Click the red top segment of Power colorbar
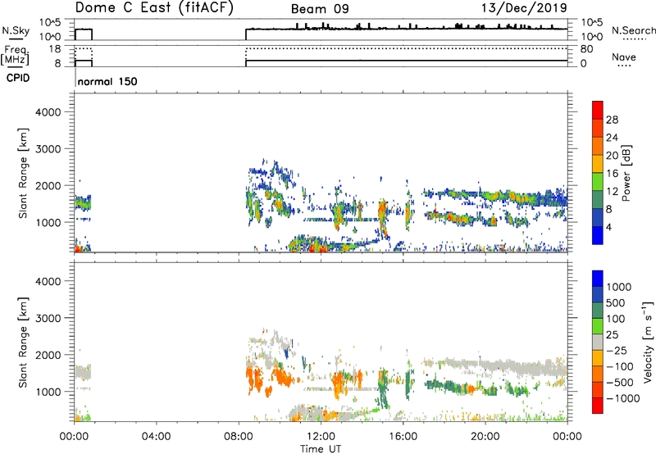The height and width of the screenshot is (454, 656). pos(598,110)
